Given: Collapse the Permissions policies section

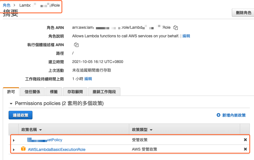Looking at the screenshot, I should (x=11, y=104).
